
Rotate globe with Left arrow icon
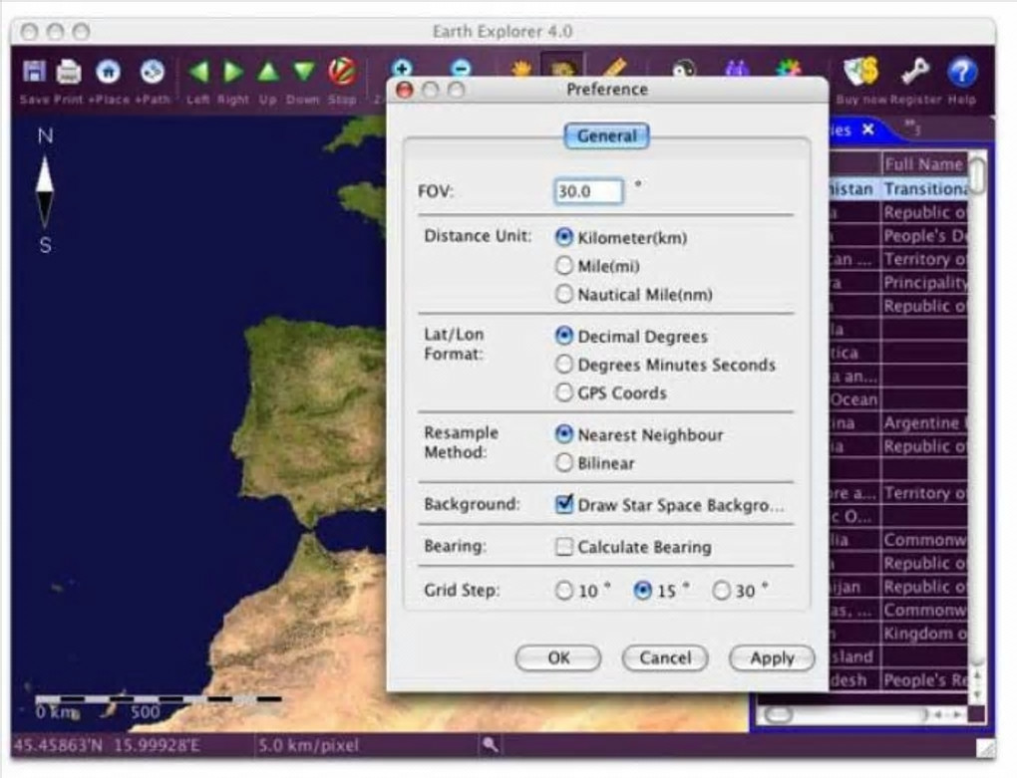(x=198, y=72)
